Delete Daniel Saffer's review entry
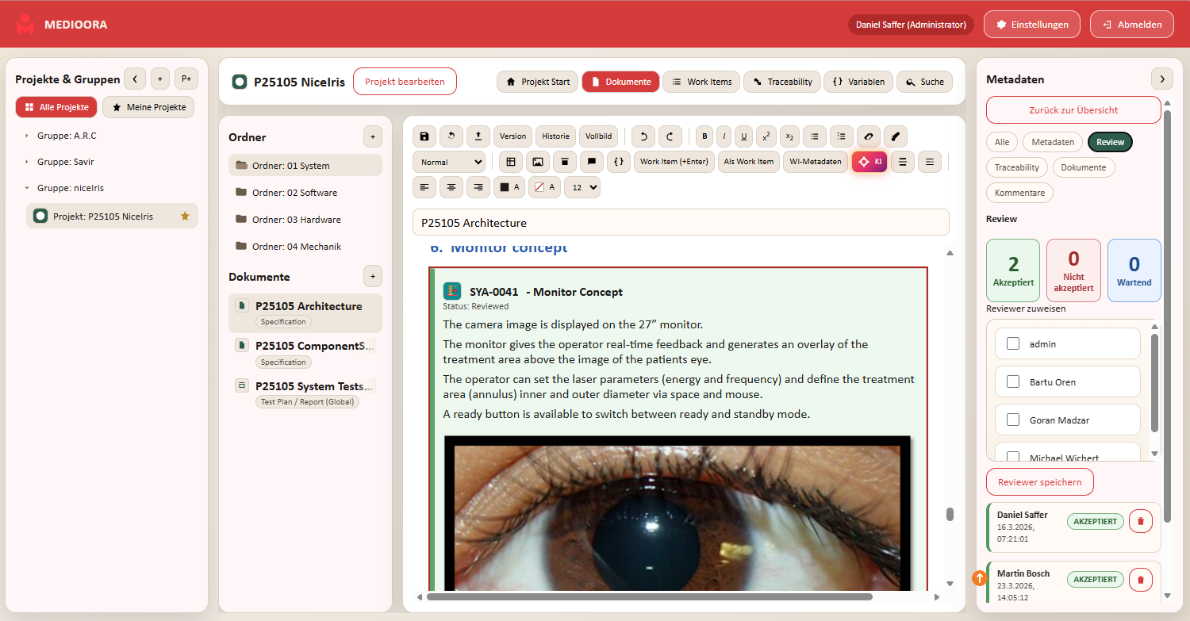The image size is (1190, 621). coord(1140,521)
